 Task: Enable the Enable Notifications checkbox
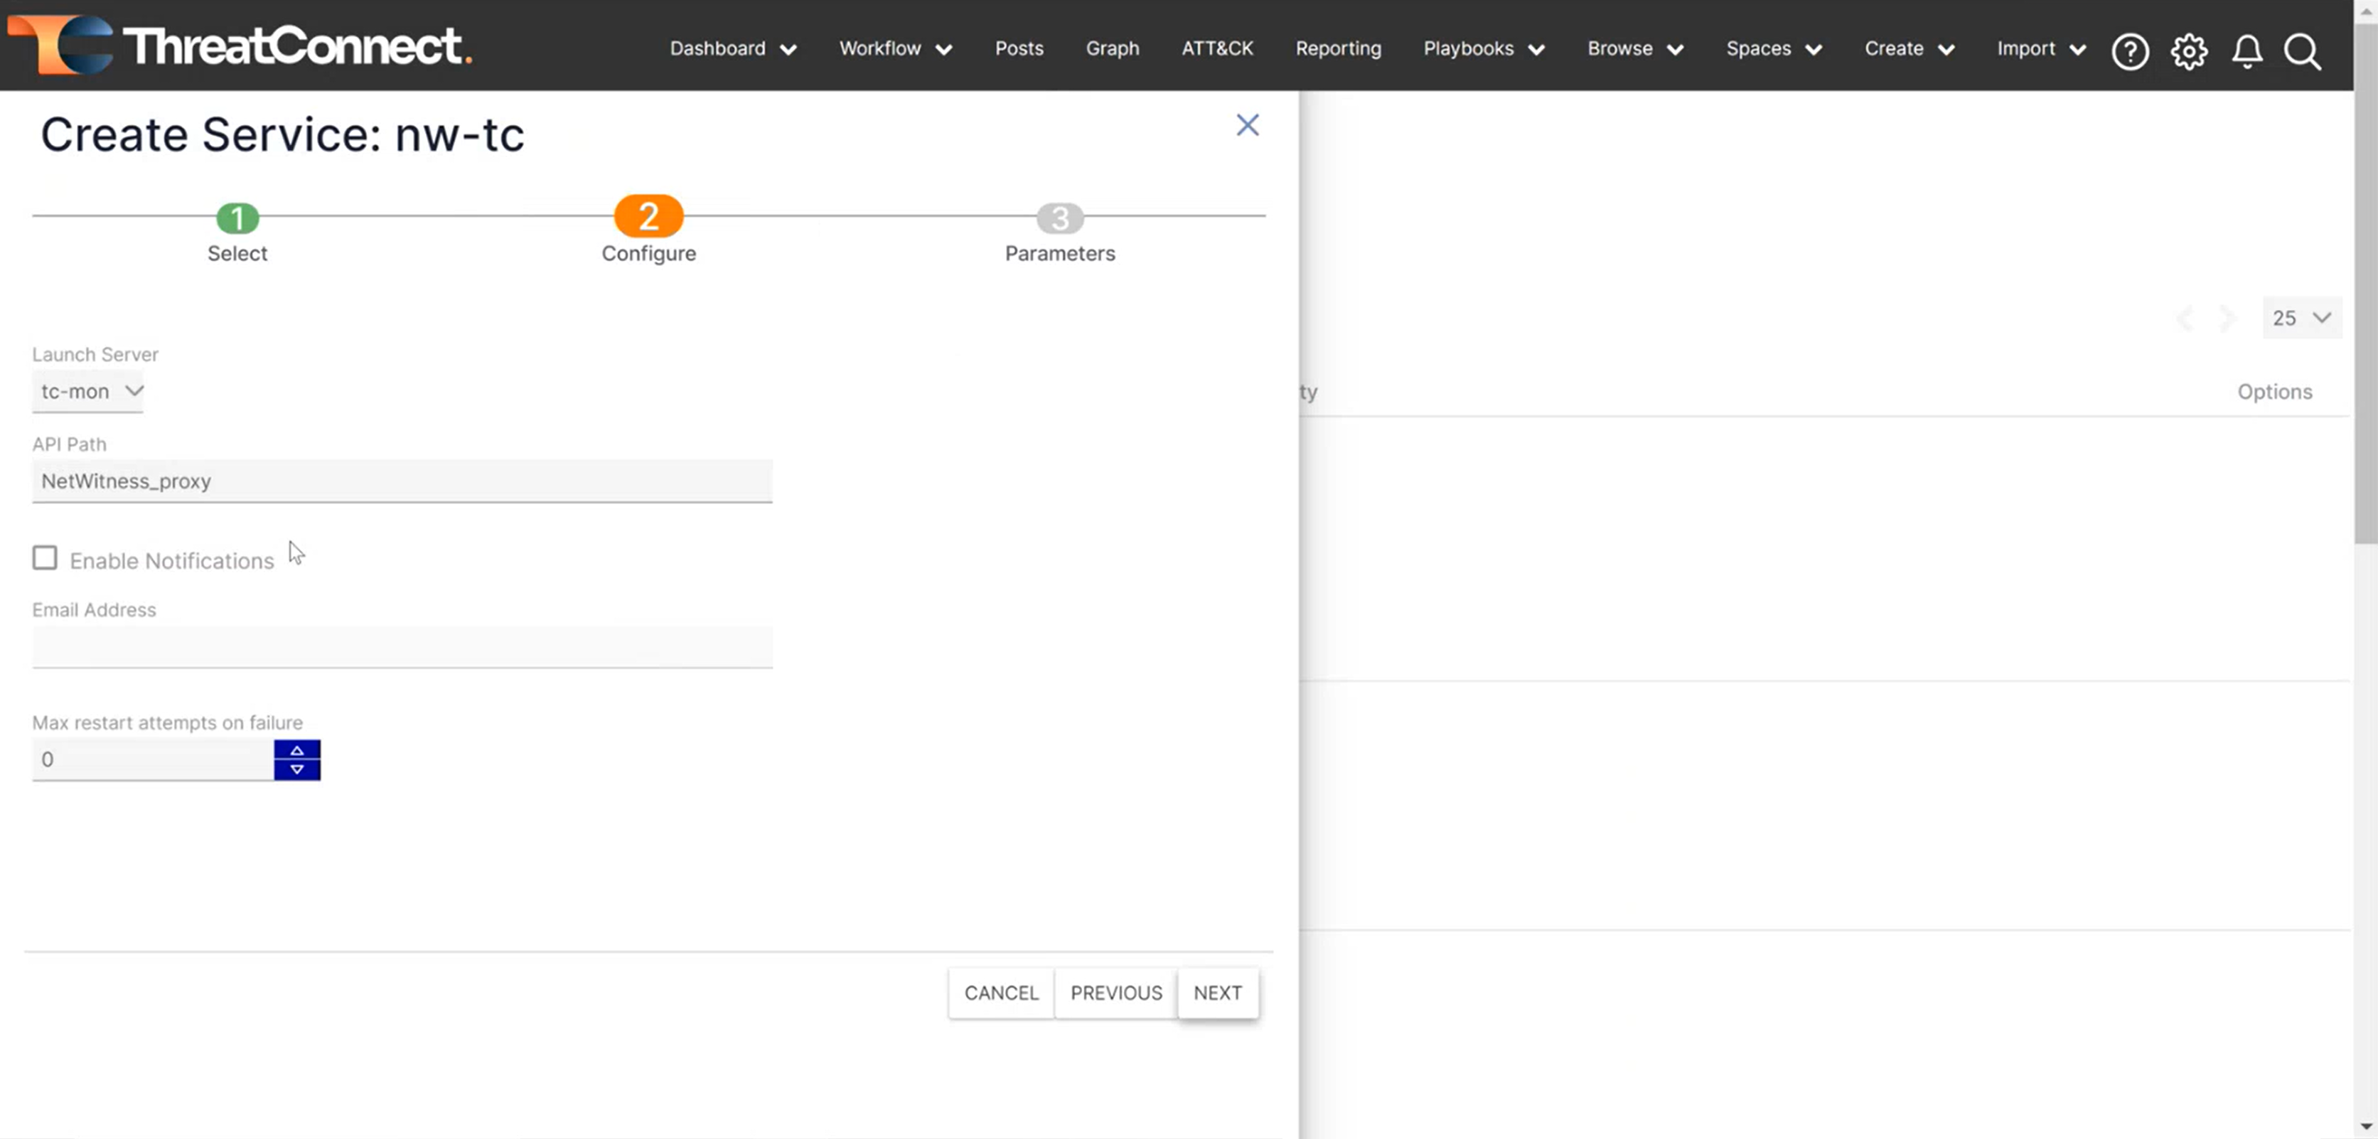[x=44, y=557]
